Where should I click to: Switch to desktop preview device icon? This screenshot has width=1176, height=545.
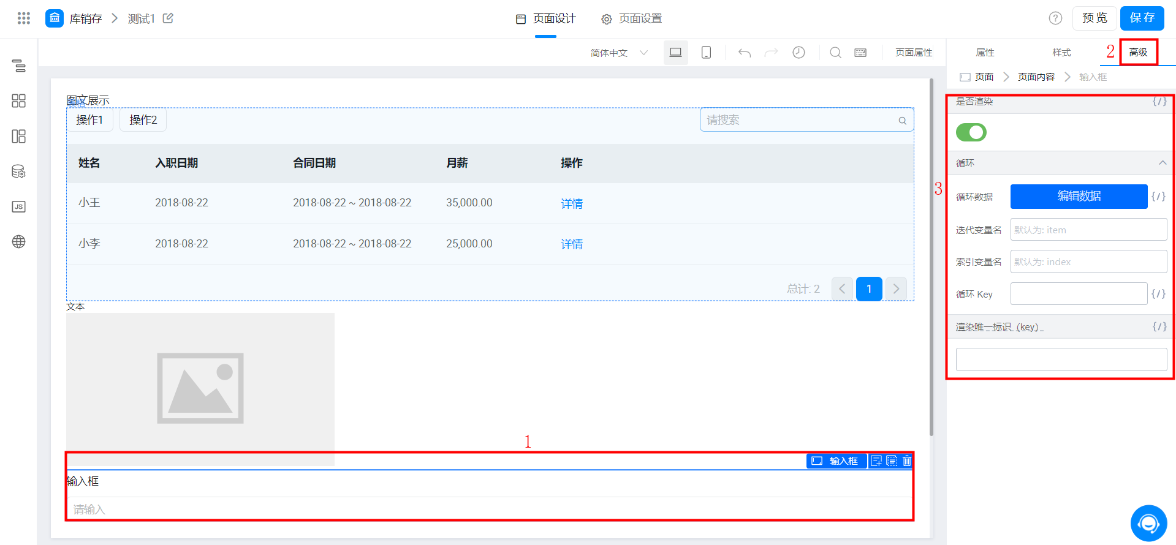pos(676,53)
